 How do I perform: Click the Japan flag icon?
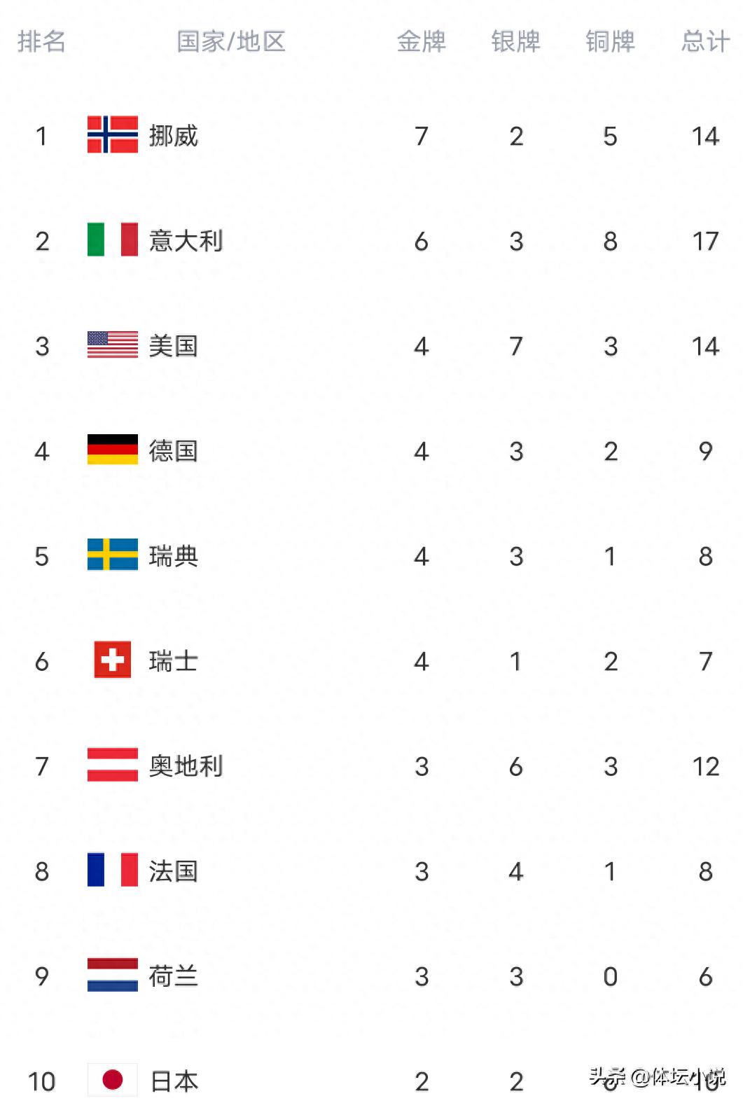point(112,1080)
